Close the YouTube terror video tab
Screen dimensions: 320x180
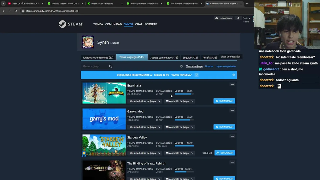[42, 3]
